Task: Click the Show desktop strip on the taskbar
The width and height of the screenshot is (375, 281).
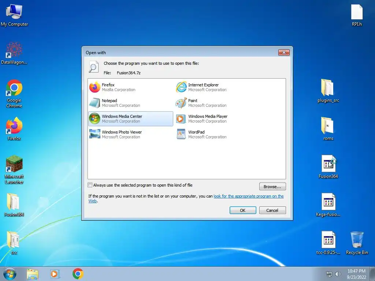Action: [372, 274]
